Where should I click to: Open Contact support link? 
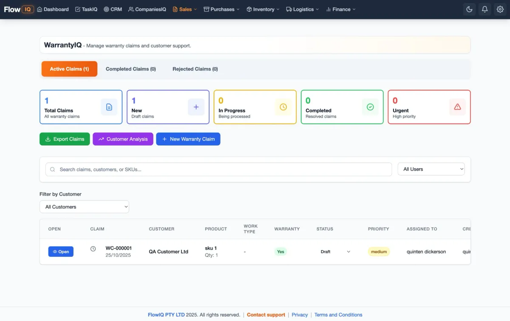point(266,315)
